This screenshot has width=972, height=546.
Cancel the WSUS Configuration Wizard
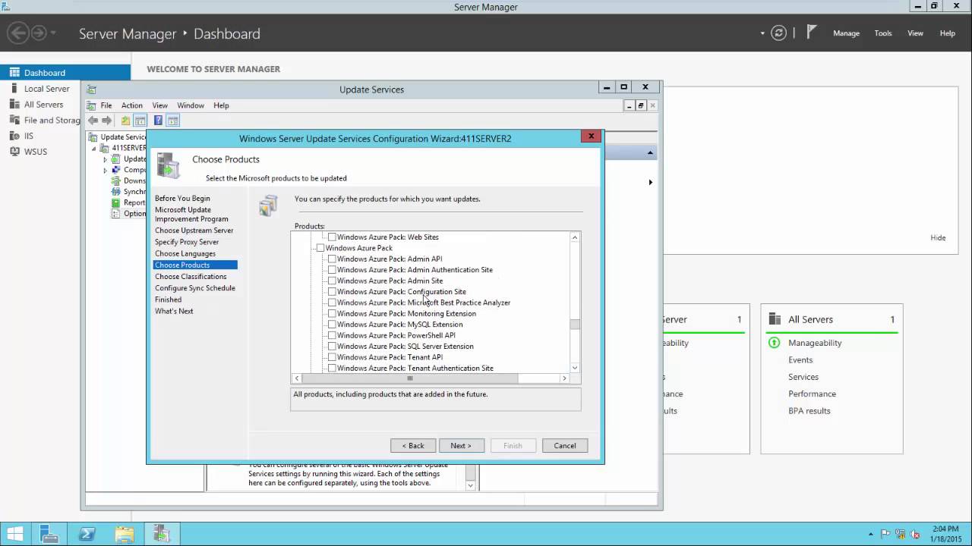[x=565, y=446]
